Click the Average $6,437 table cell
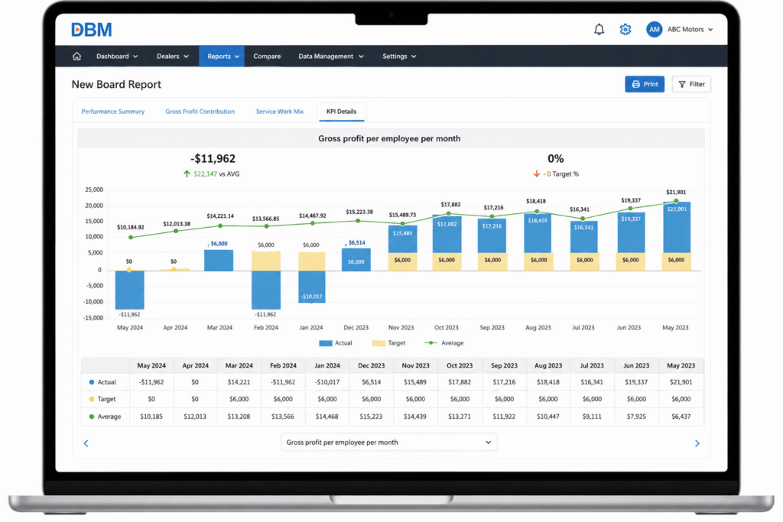783x522 pixels. point(681,417)
